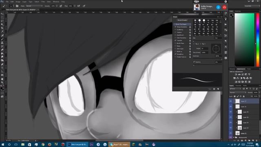This screenshot has height=147, width=261.
Task: Select the Crop tool
Action: 2,28
